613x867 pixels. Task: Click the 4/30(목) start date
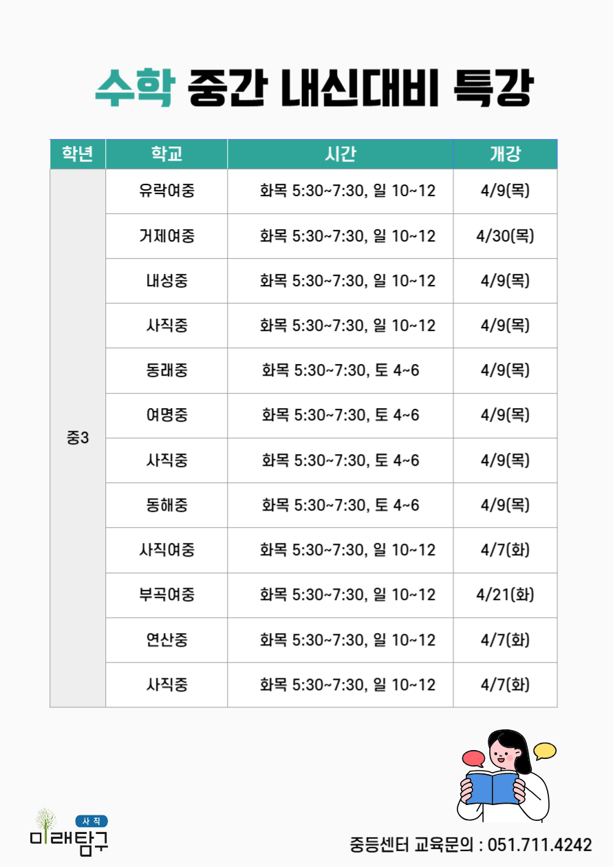[x=505, y=236]
